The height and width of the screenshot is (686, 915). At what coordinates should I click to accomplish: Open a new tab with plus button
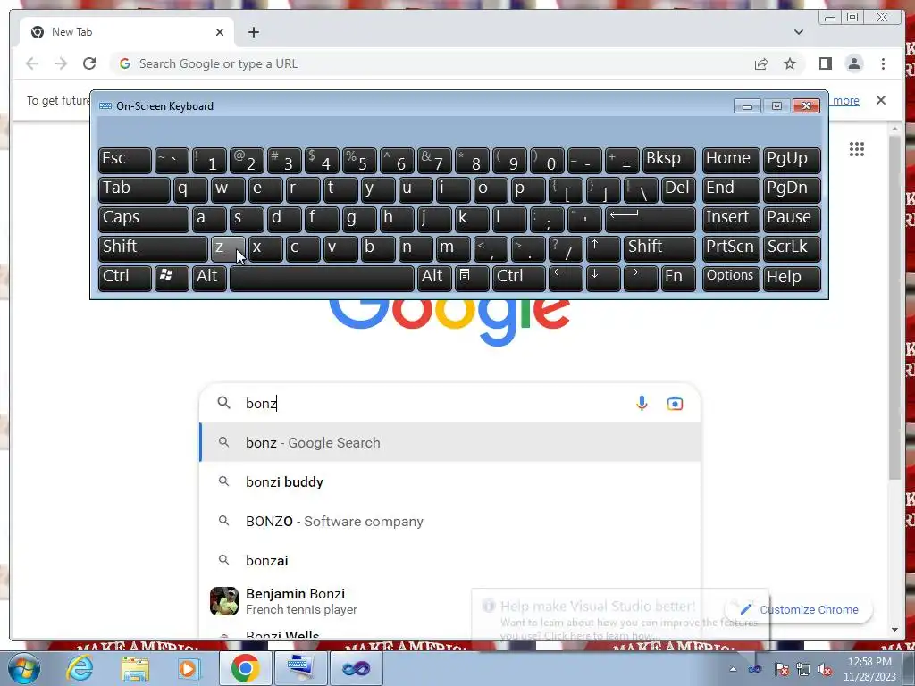point(253,32)
